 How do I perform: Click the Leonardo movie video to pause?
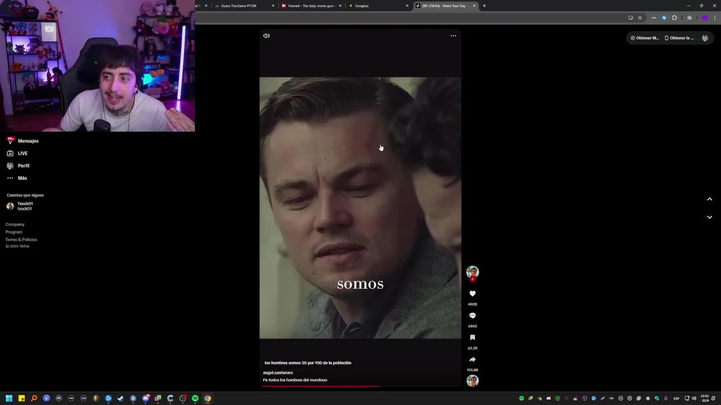[x=360, y=208]
